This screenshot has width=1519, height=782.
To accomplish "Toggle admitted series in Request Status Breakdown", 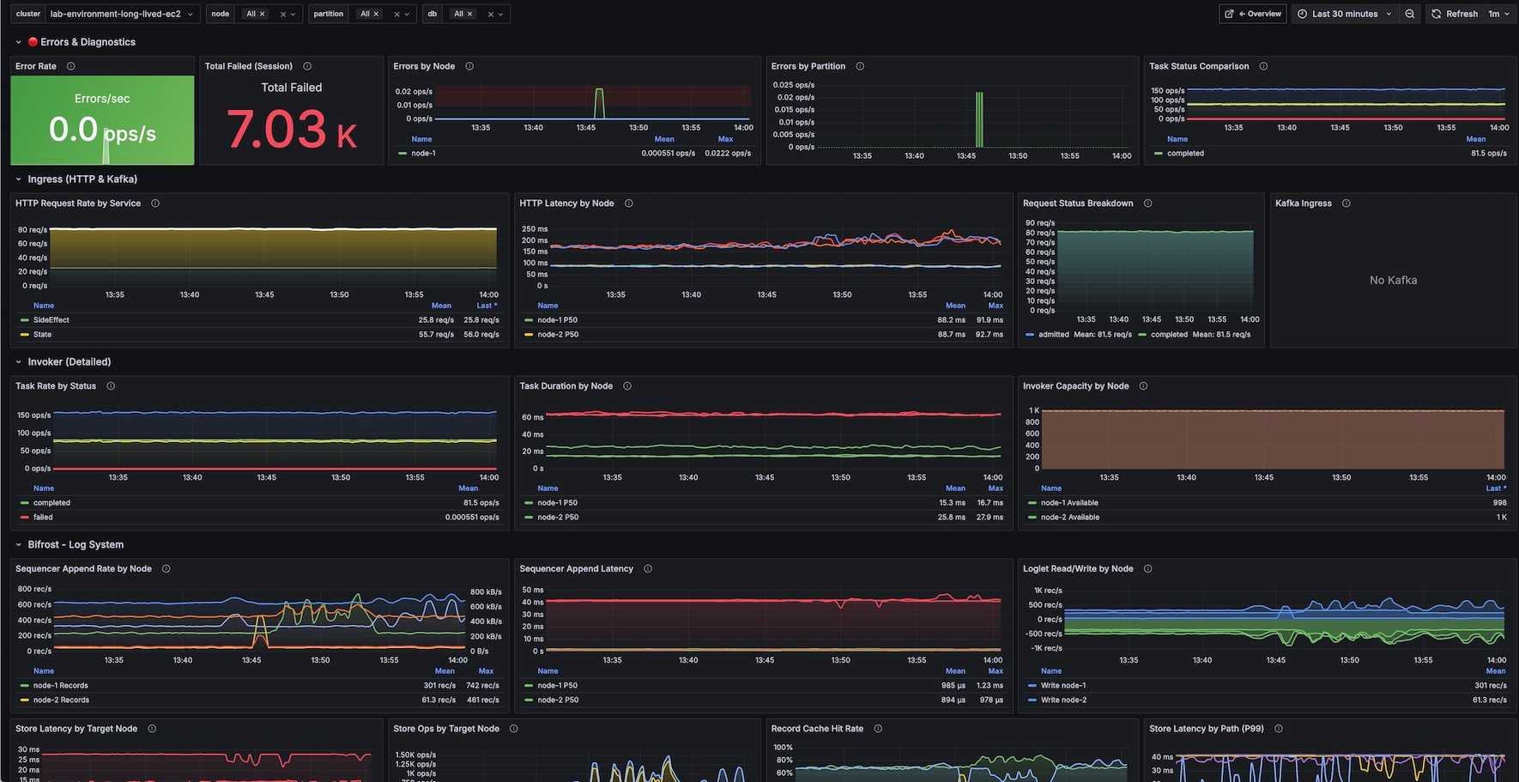I will point(1054,335).
